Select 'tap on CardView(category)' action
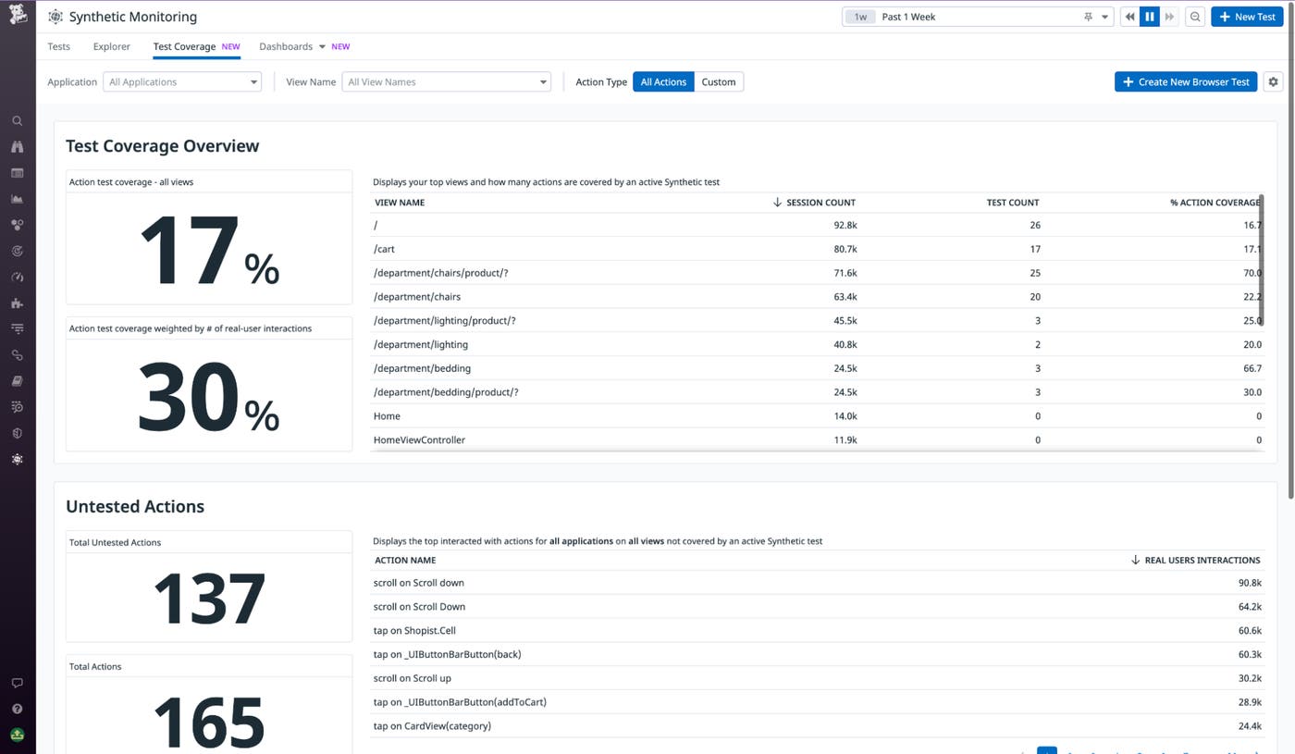This screenshot has height=754, width=1295. tap(818, 726)
